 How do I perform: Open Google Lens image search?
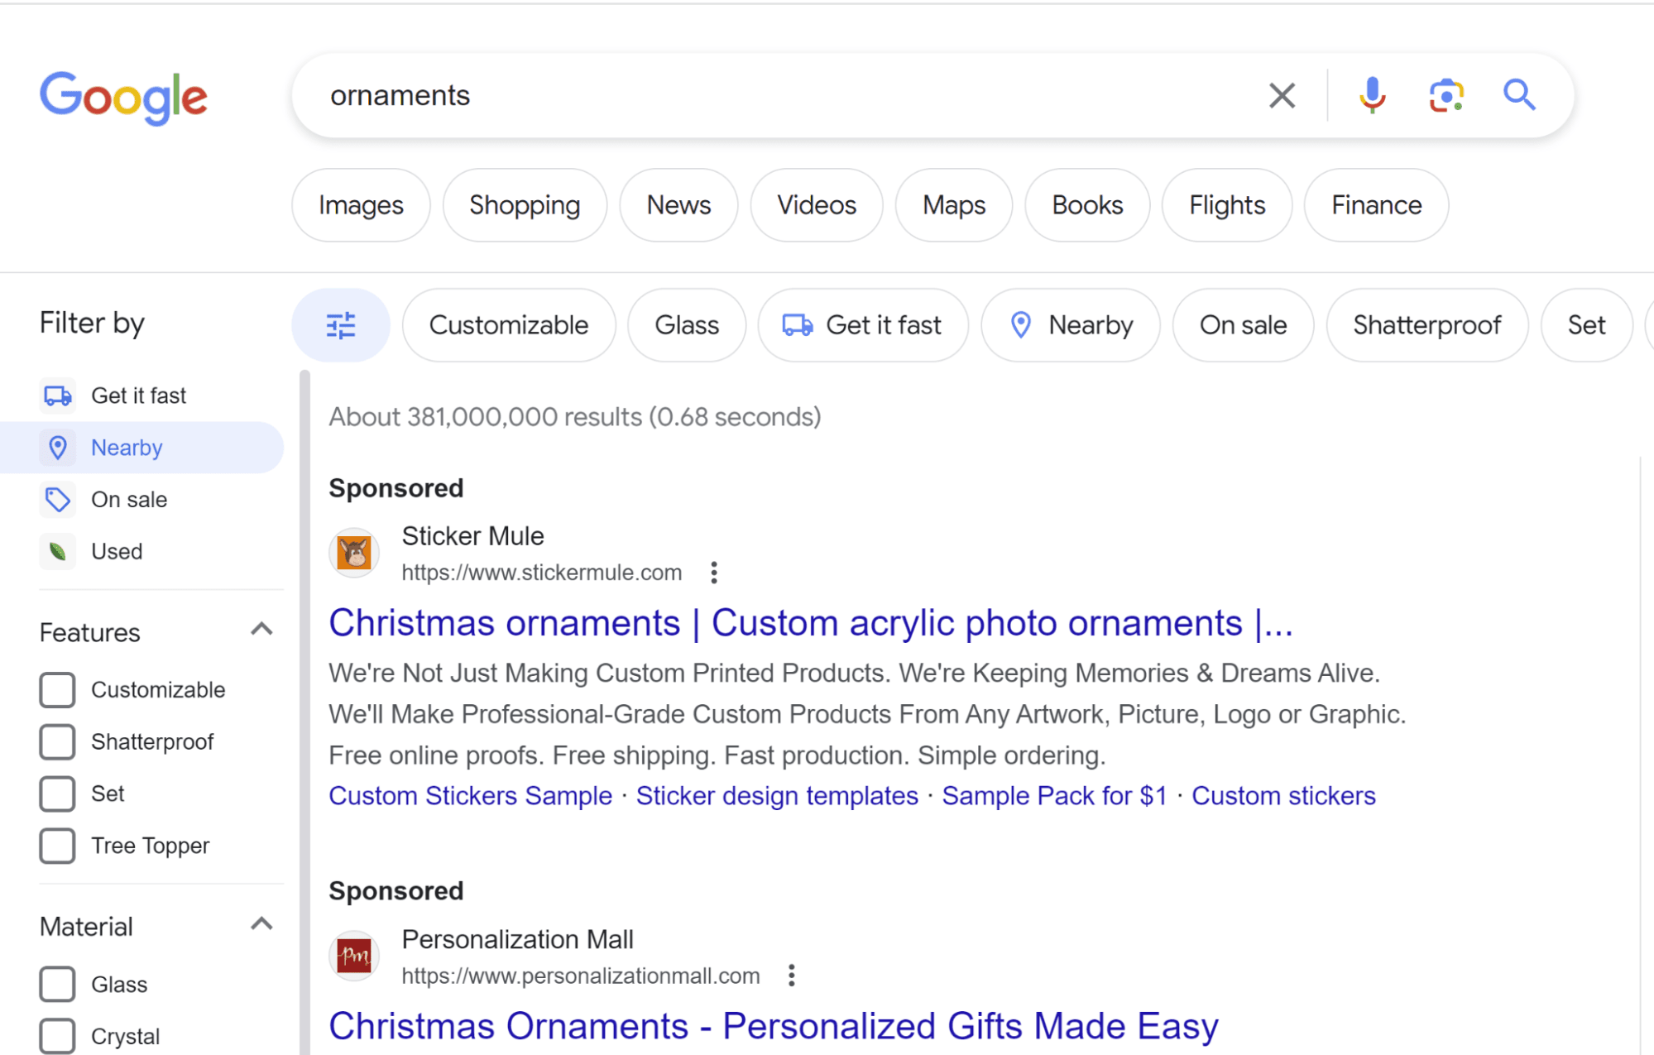(1445, 96)
